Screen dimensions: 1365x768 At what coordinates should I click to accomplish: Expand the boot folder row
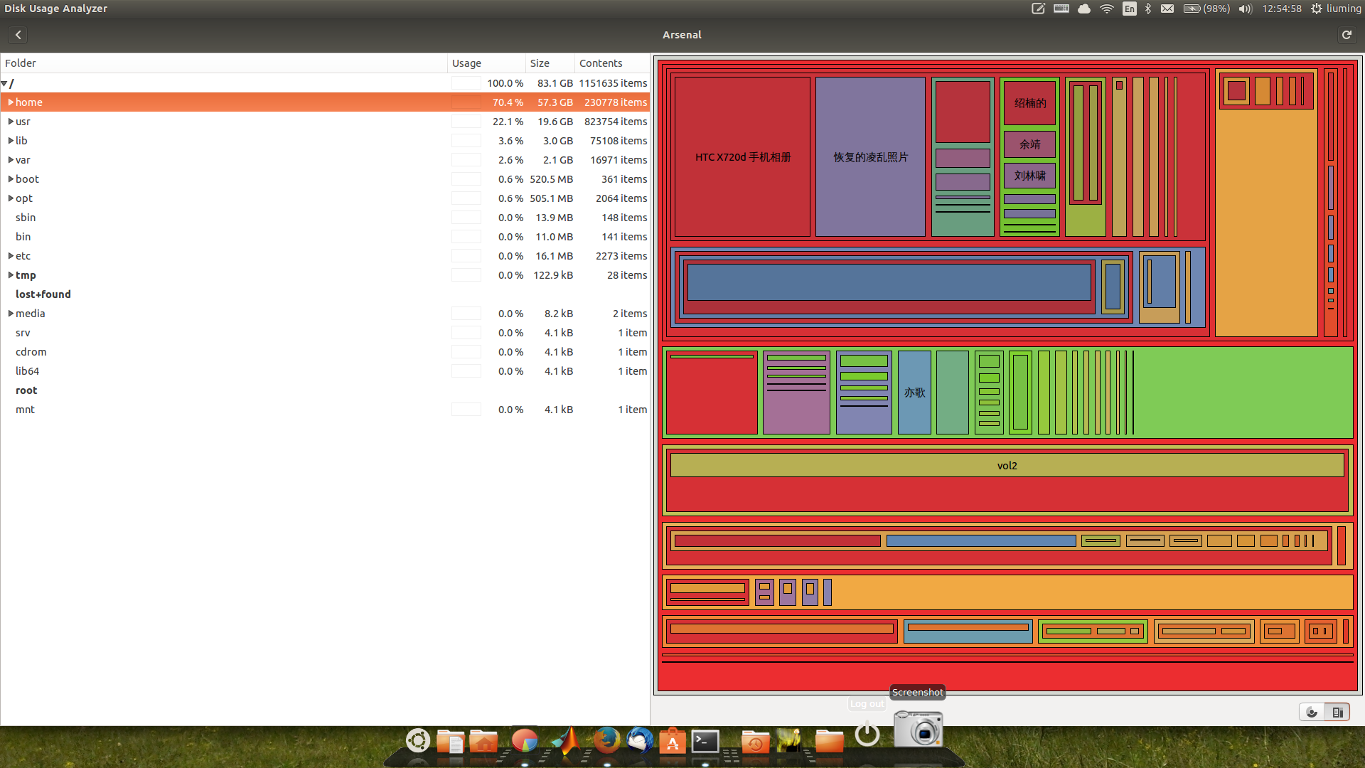click(11, 179)
